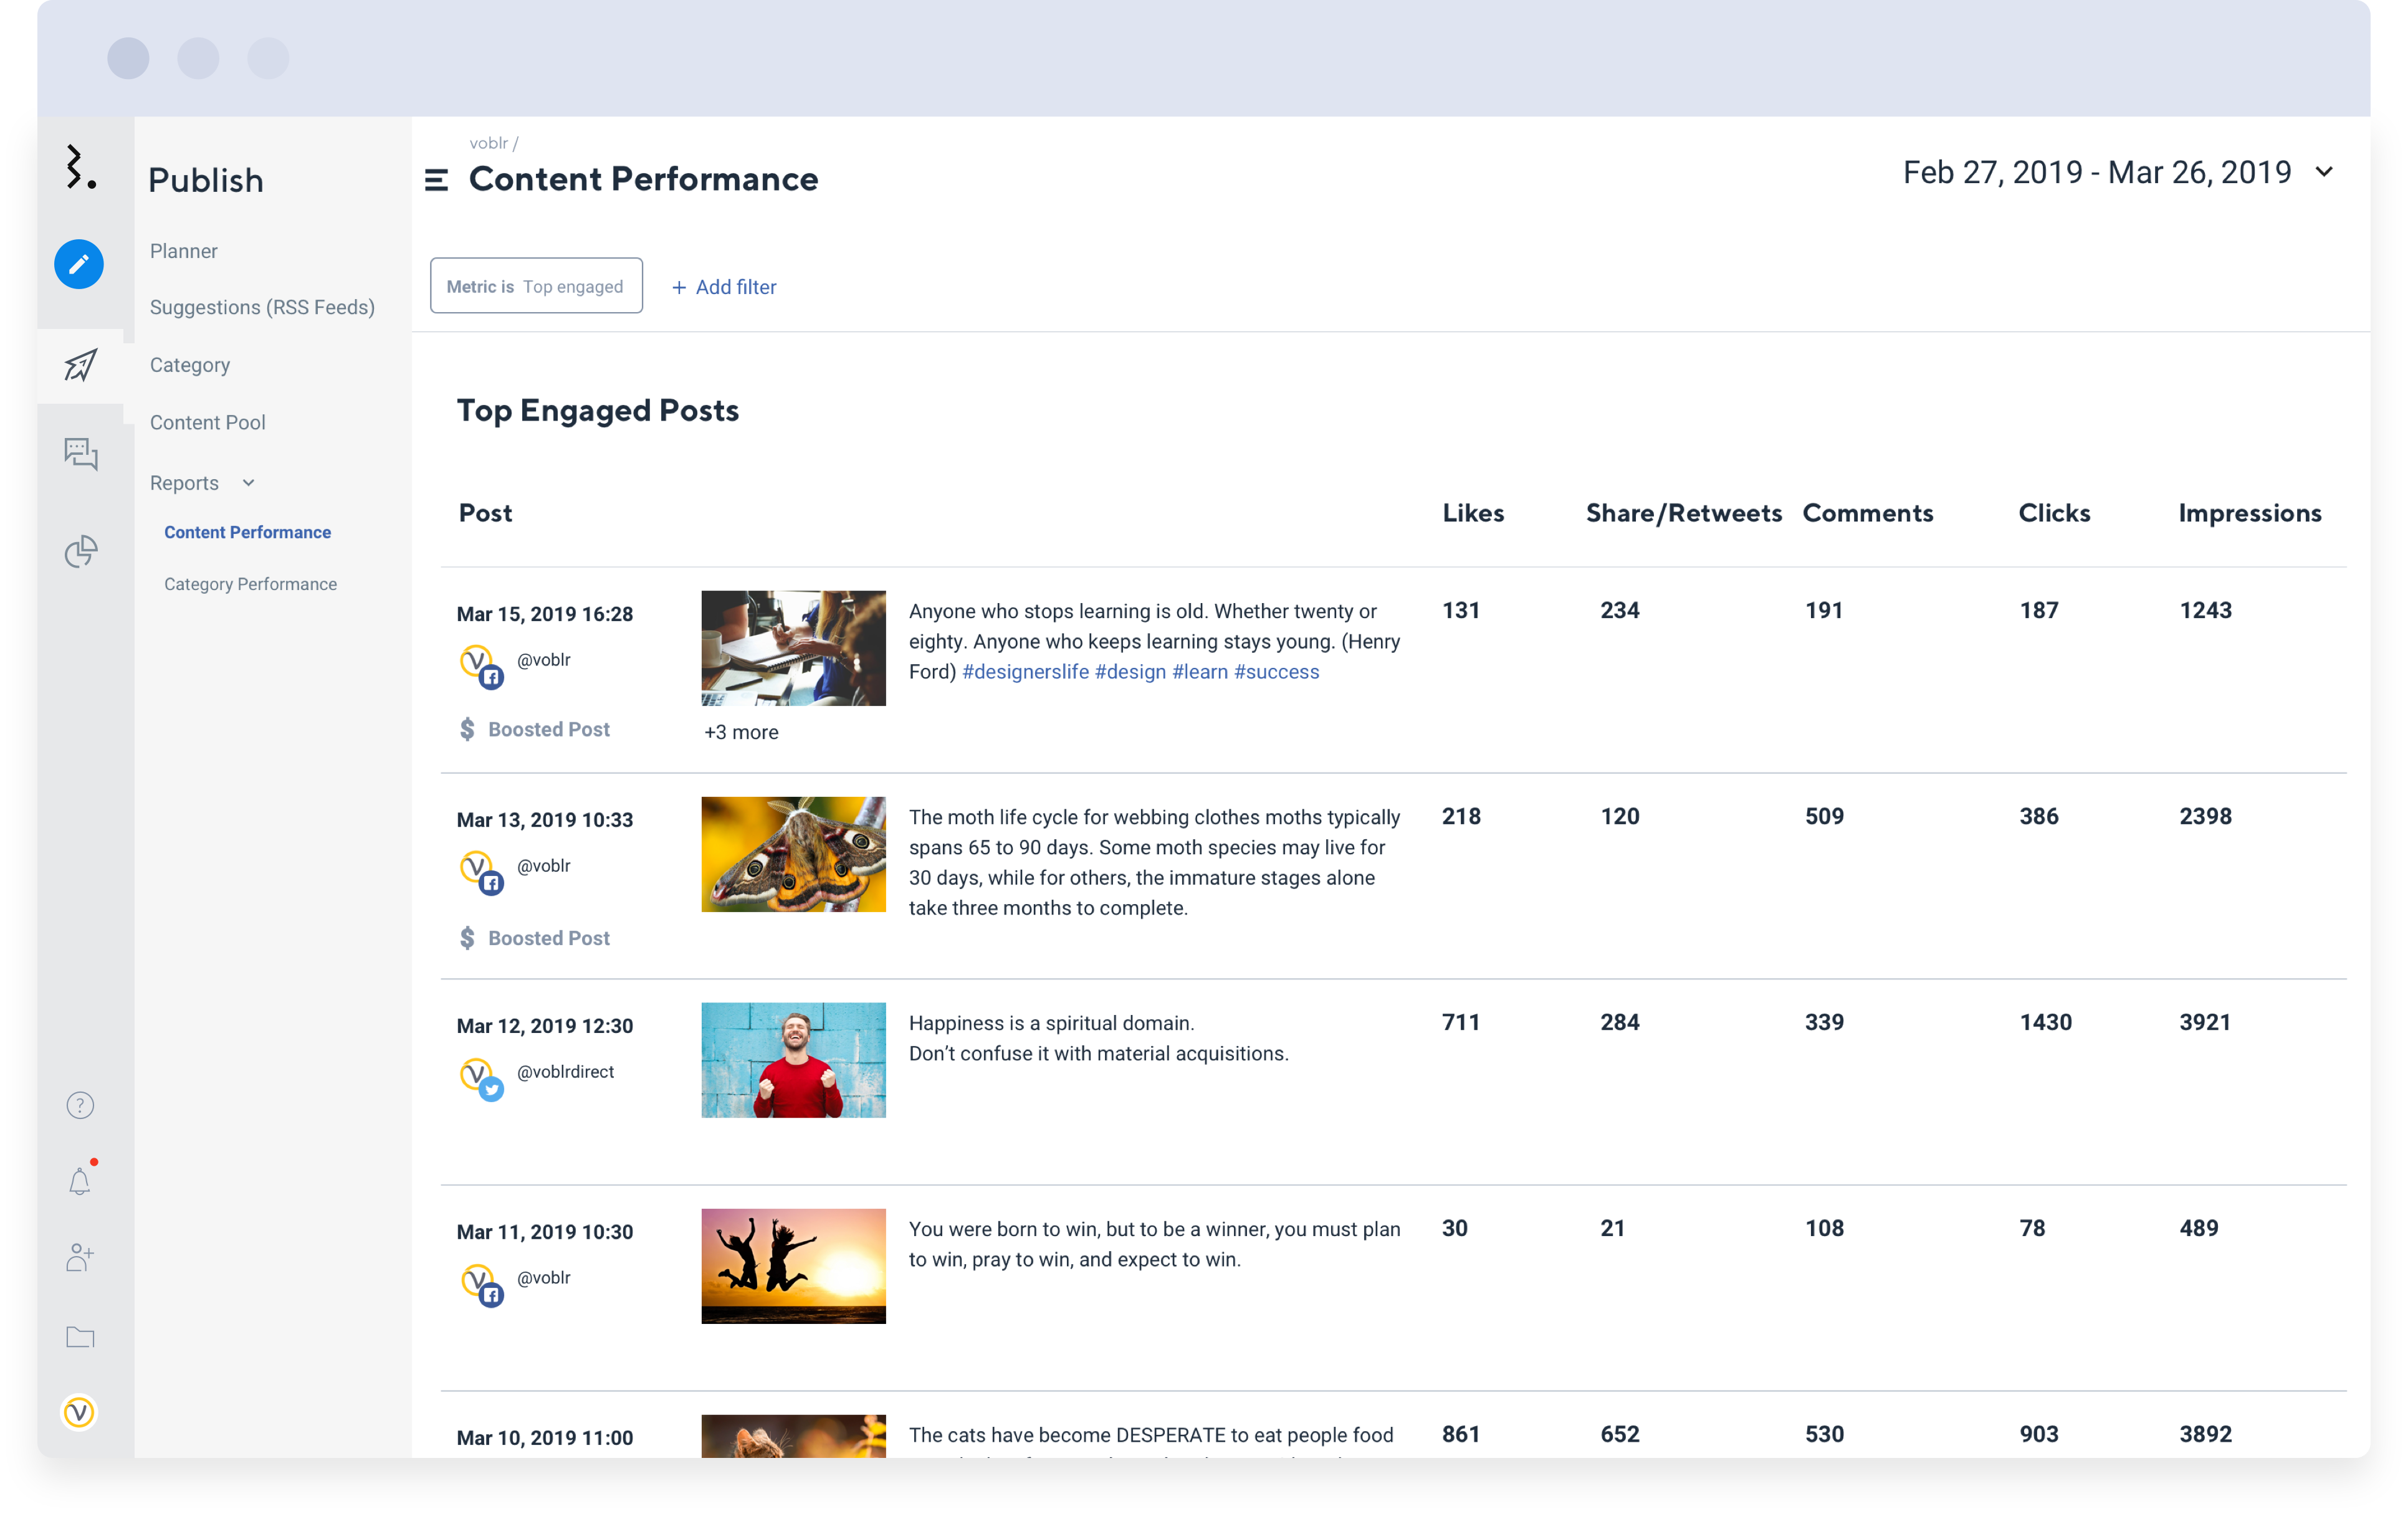Open the pie chart analytics icon
The image size is (2408, 1514).
coord(81,551)
